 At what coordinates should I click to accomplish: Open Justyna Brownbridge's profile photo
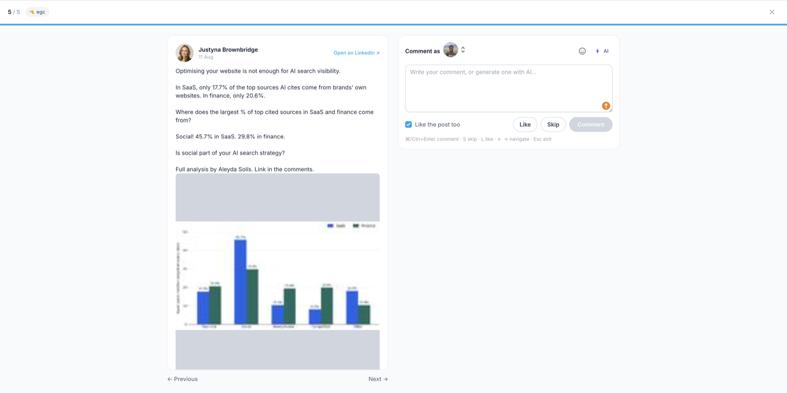click(x=184, y=53)
